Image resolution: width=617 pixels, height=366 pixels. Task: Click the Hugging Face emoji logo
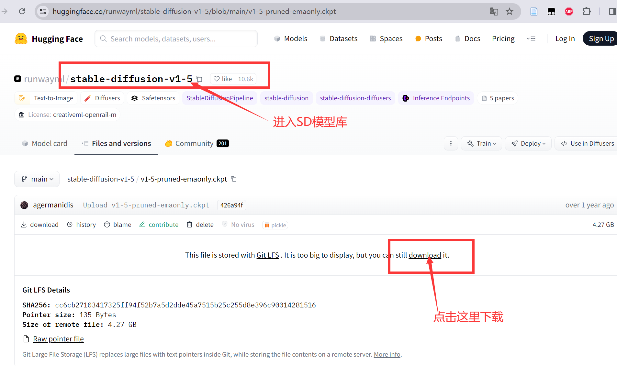pyautogui.click(x=21, y=39)
